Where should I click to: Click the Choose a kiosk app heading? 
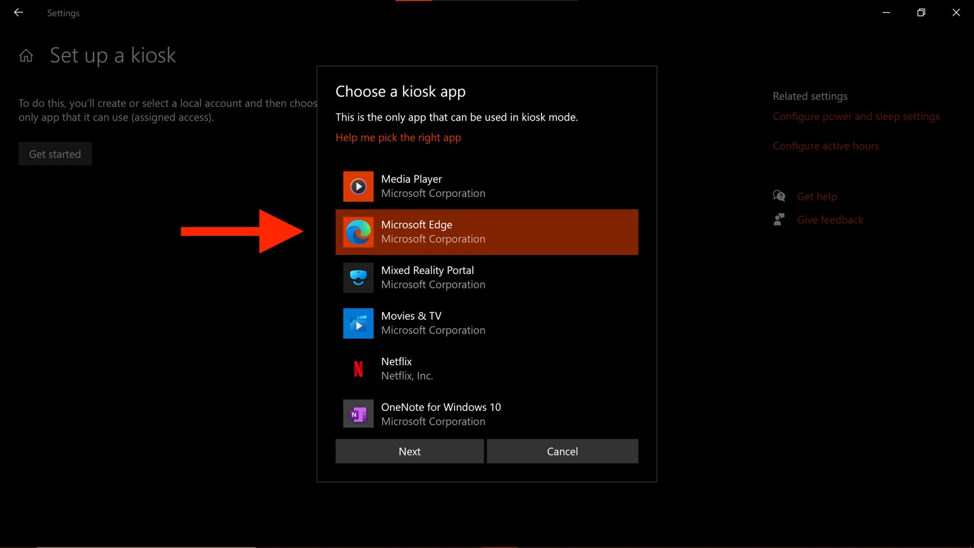tap(401, 91)
